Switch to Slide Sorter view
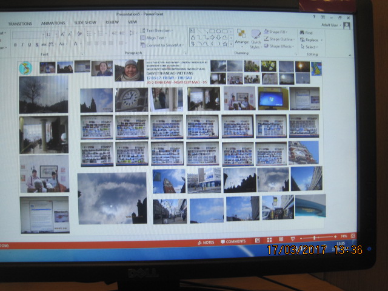The image size is (388, 291). (269, 240)
